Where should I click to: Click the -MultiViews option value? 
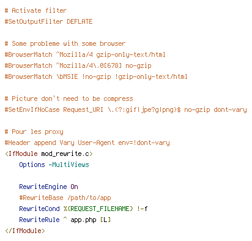[69, 165]
